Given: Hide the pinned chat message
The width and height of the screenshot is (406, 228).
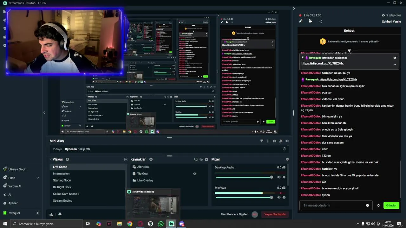Looking at the screenshot, I should [x=395, y=58].
